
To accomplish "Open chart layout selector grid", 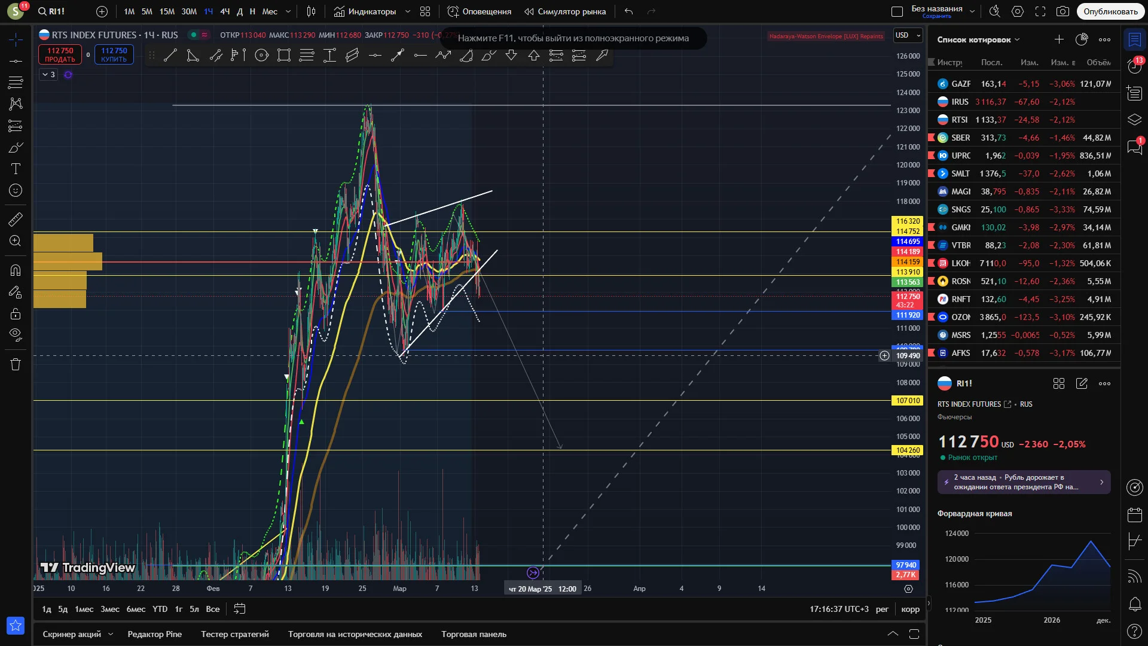I will pyautogui.click(x=425, y=11).
